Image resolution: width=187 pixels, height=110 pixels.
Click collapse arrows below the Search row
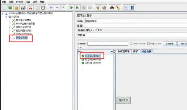pyautogui.click(x=79, y=48)
